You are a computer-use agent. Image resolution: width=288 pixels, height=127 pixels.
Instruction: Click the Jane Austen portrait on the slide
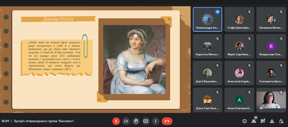coord(134,60)
